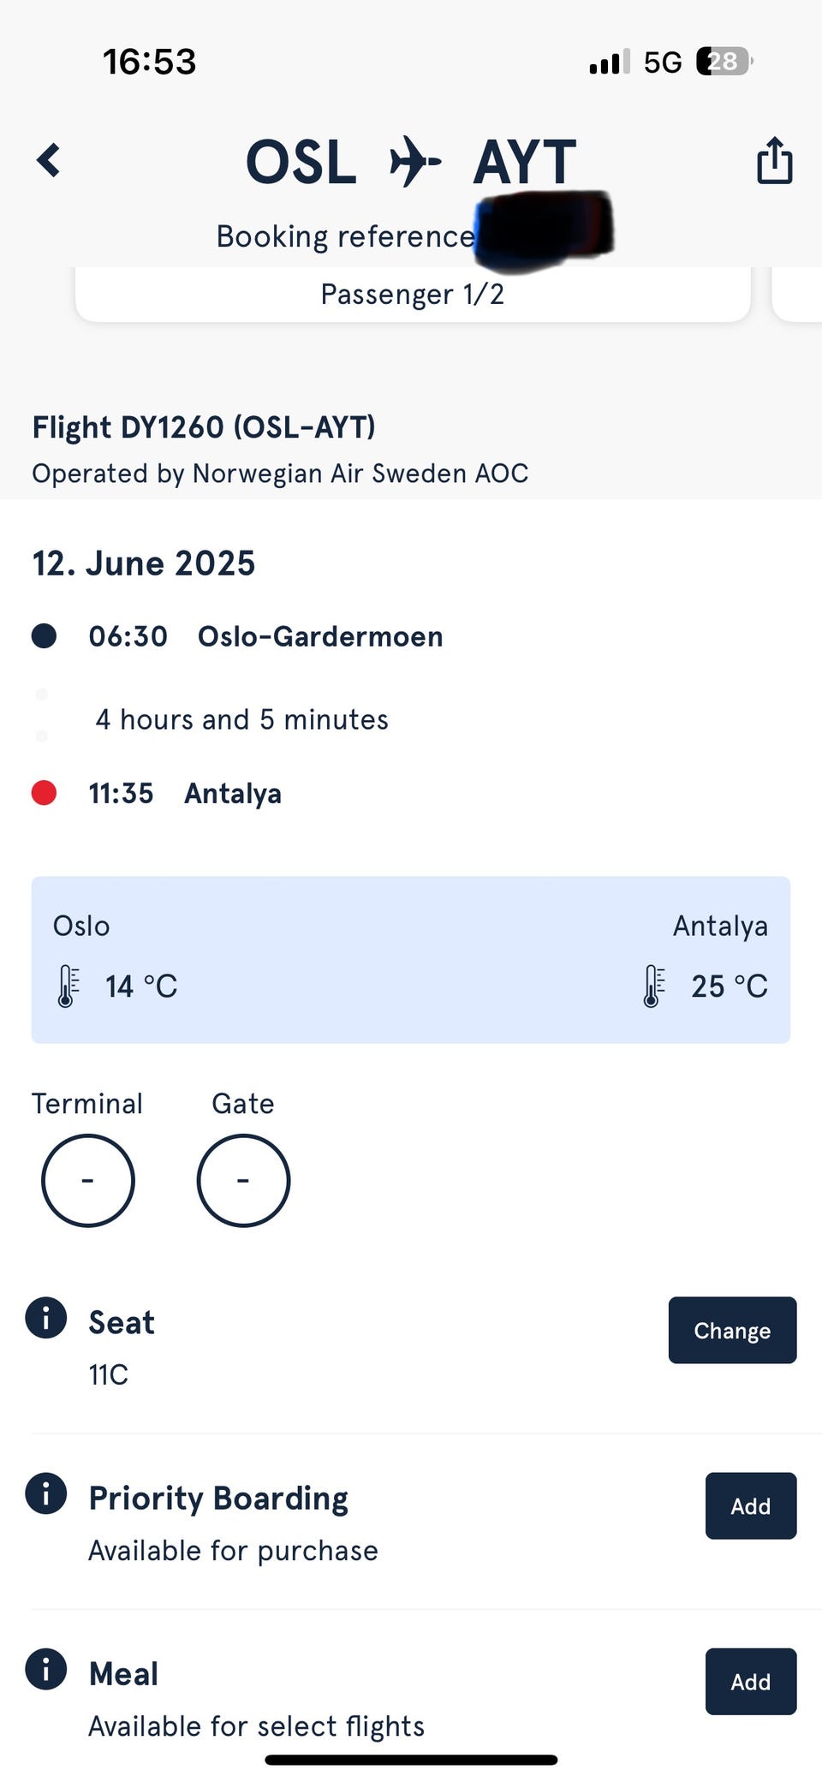This screenshot has width=822, height=1782.
Task: Tap the Terminal circle indicator
Action: [x=87, y=1180]
